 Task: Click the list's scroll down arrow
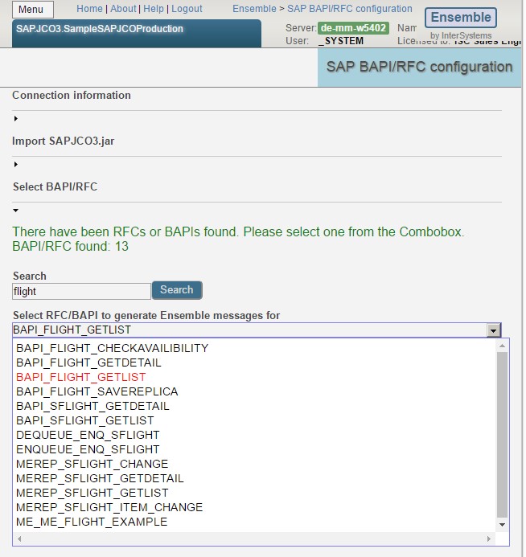pyautogui.click(x=502, y=525)
